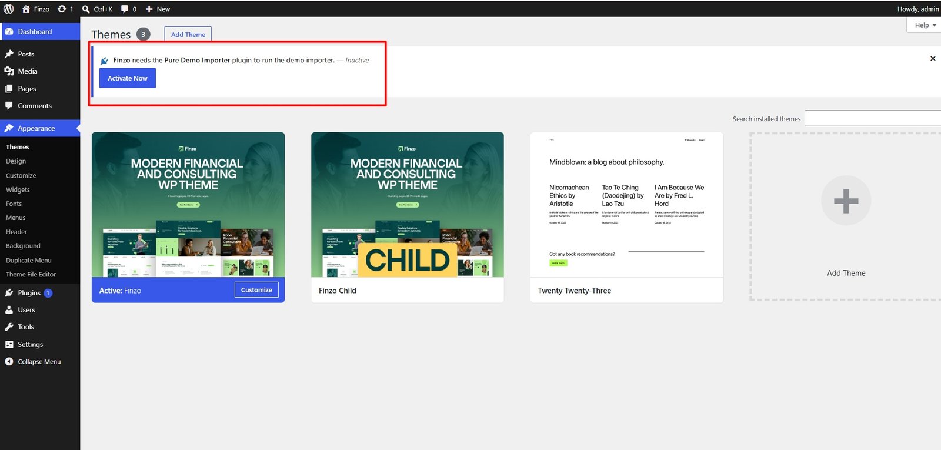
Task: Select the Finzo theme screenshot
Action: click(x=188, y=205)
